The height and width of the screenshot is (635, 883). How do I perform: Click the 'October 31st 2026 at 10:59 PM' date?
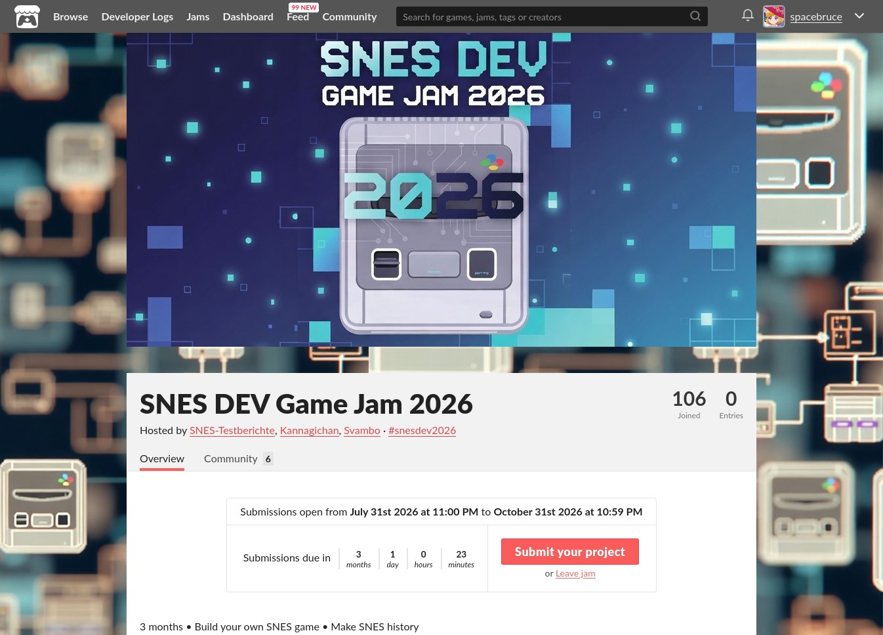568,512
